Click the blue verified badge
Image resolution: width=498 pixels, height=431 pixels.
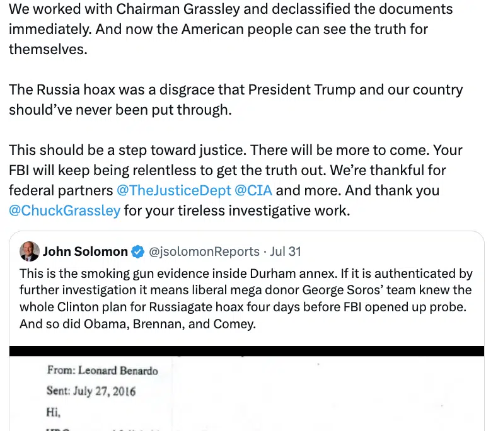(x=137, y=252)
